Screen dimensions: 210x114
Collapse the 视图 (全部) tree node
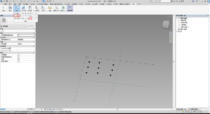coord(177,18)
